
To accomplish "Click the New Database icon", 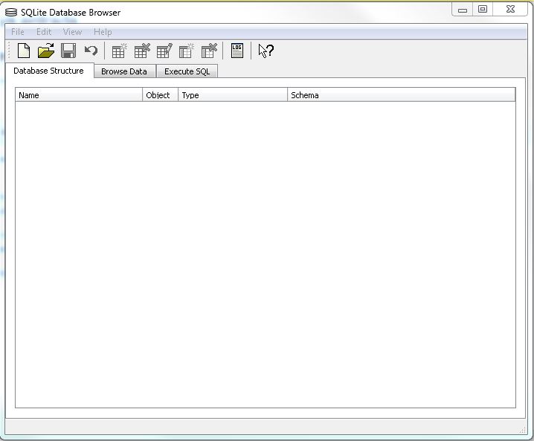I will click(x=24, y=51).
